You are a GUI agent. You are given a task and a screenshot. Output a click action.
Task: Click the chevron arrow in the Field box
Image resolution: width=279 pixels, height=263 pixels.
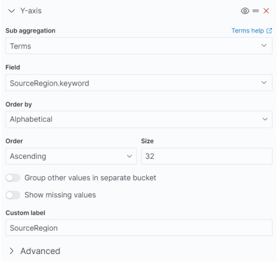264,82
